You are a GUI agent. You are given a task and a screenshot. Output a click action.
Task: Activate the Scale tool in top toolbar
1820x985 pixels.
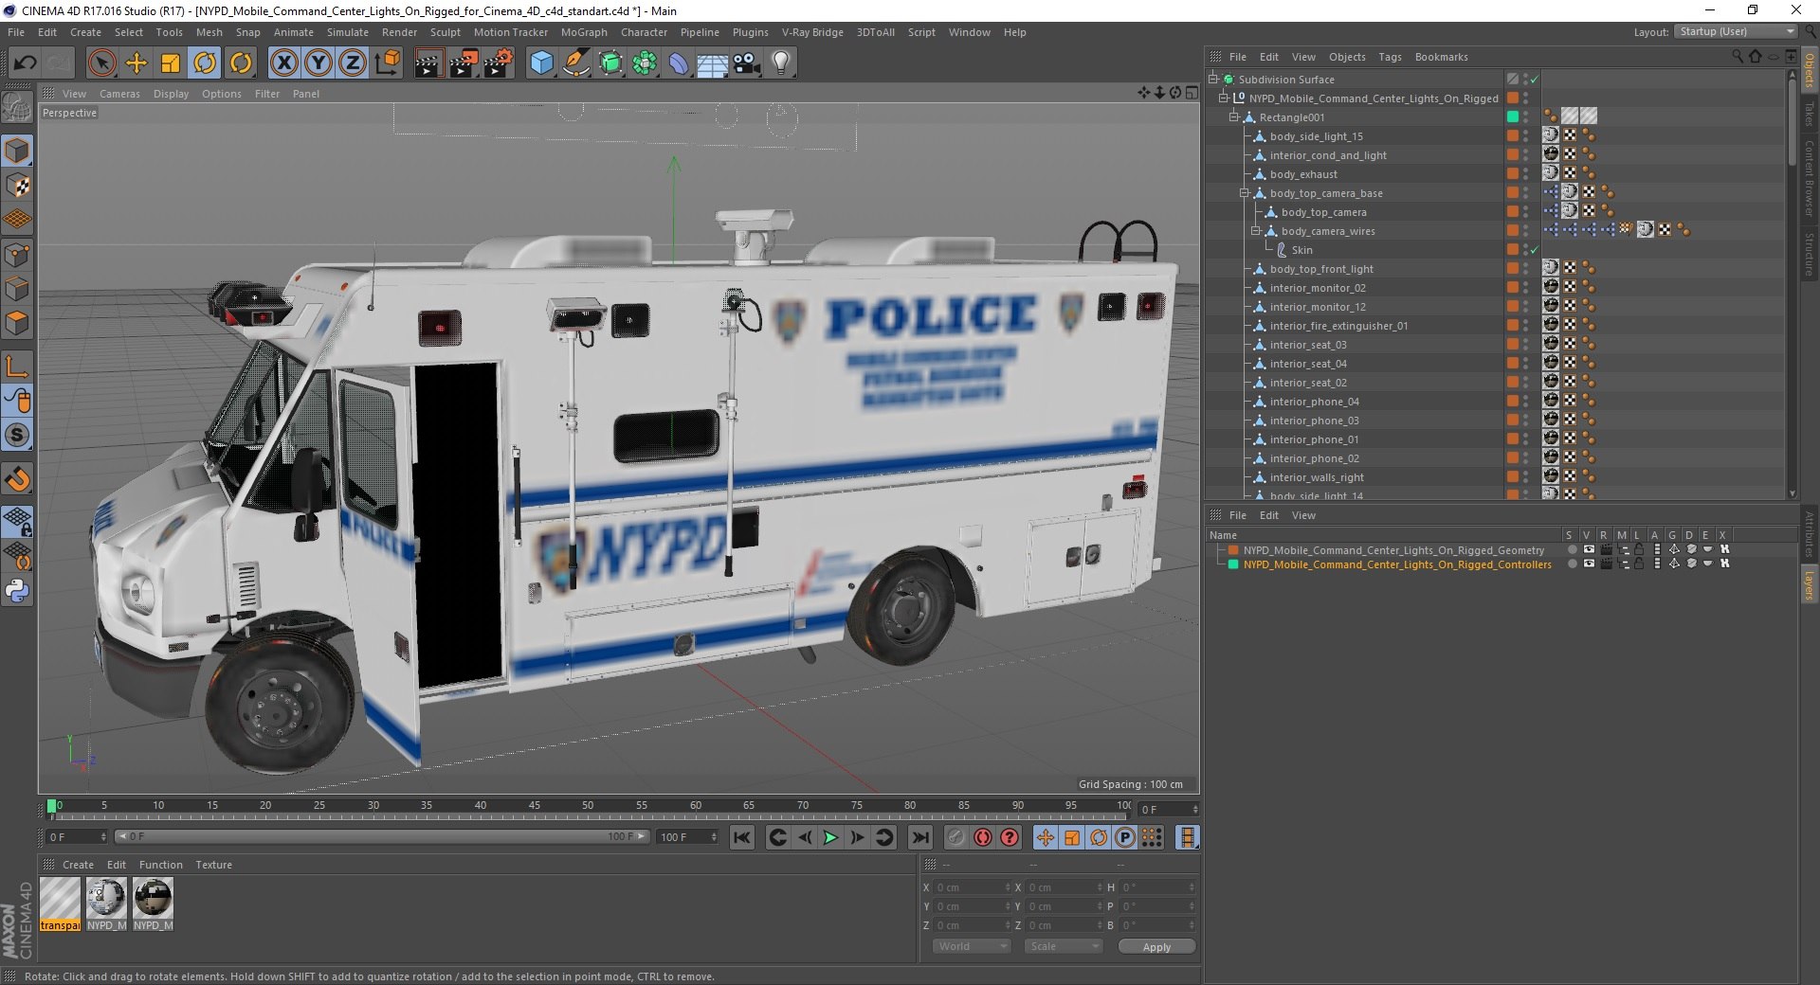point(171,63)
